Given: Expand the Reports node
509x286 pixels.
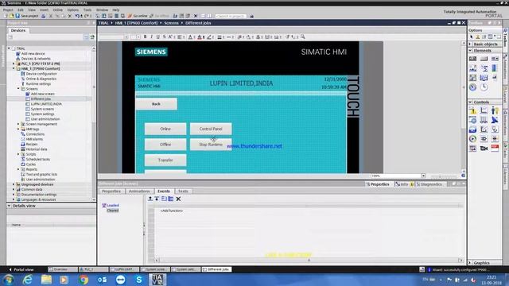Looking at the screenshot, I should [18, 169].
